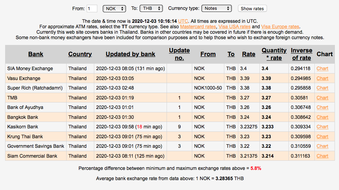This screenshot has height=190, width=339.
Task: Click the From amount input field
Action: point(92,9)
